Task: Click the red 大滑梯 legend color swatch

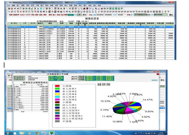Action: point(57,86)
